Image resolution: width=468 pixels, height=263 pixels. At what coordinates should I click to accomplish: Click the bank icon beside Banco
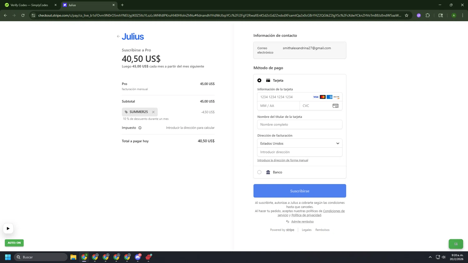point(268,172)
